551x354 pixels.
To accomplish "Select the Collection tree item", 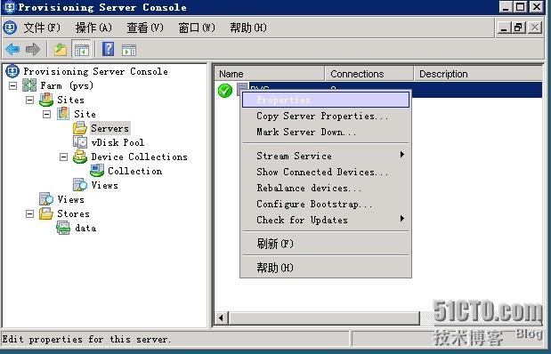I will coord(135,171).
